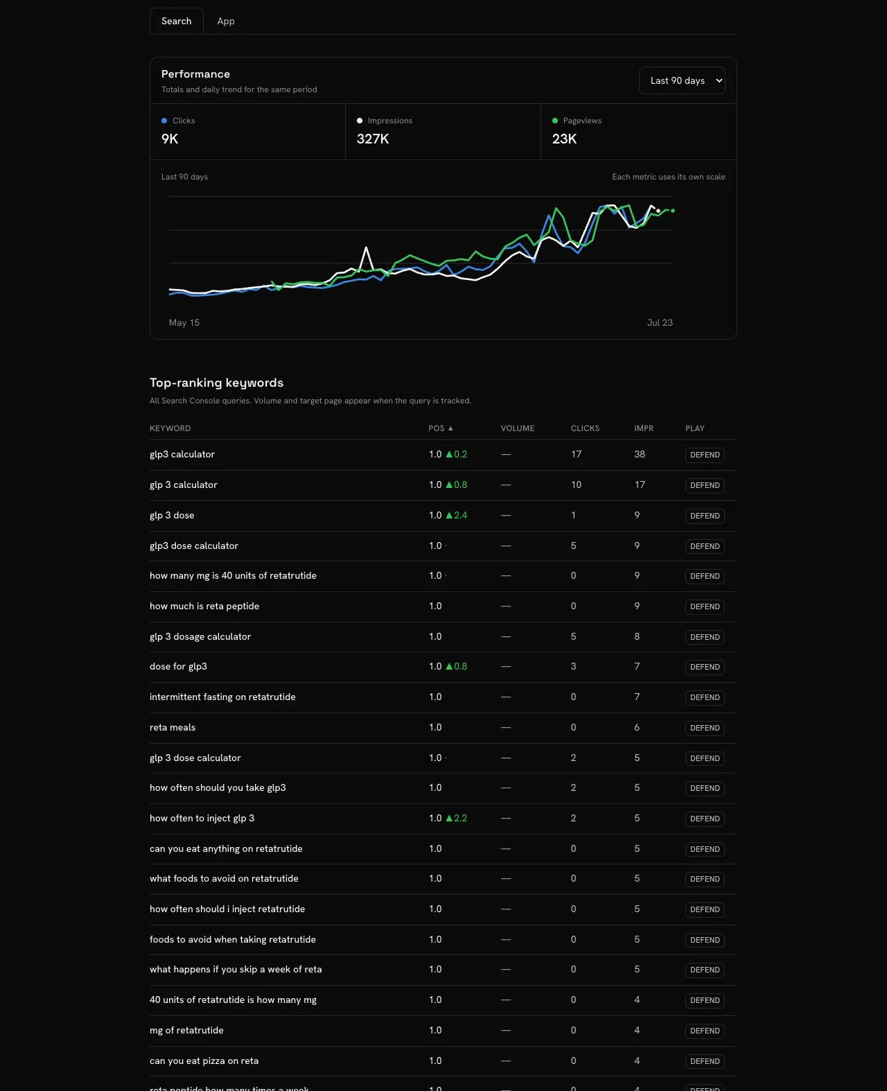Click DEFEND for mg of retatrutide
This screenshot has width=887, height=1091.
(x=705, y=1031)
